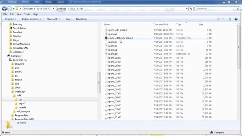Select the proedit folder icon
Image resolution: width=242 pixels, height=136 pixels.
pyautogui.click(x=16, y=107)
